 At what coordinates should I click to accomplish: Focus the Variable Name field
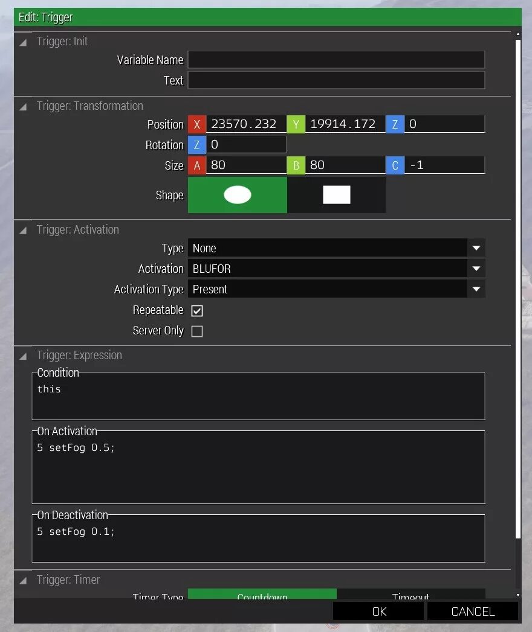pos(336,60)
